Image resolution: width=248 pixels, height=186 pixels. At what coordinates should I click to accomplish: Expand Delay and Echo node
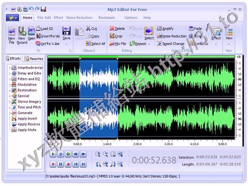(x=10, y=73)
